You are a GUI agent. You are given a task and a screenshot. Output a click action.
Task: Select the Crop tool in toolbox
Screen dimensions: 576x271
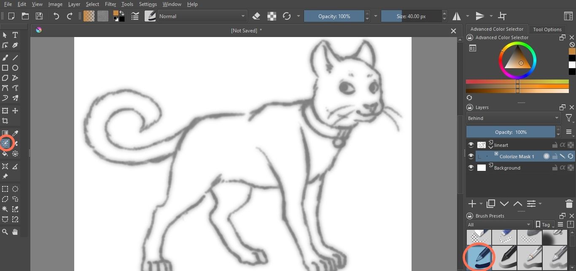(5, 121)
